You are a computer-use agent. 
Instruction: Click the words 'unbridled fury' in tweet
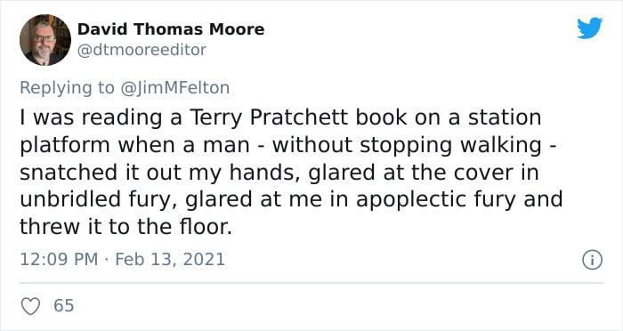(98, 199)
